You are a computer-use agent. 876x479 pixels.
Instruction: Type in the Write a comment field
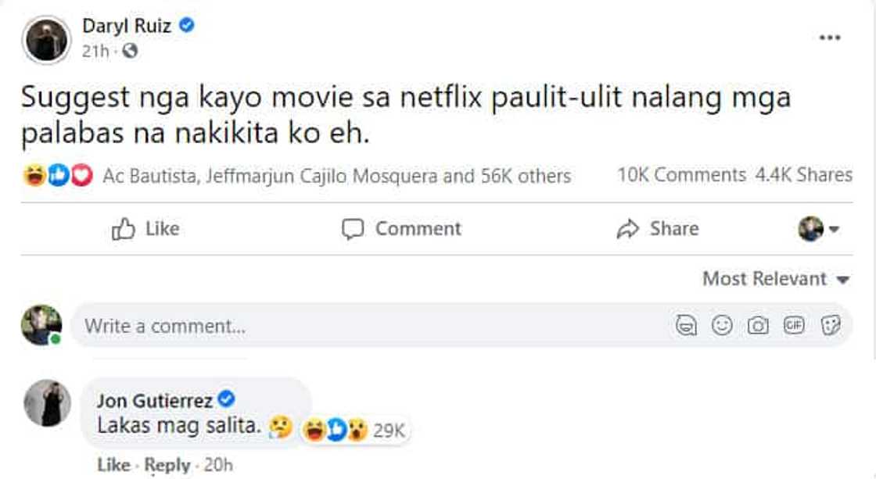368,326
